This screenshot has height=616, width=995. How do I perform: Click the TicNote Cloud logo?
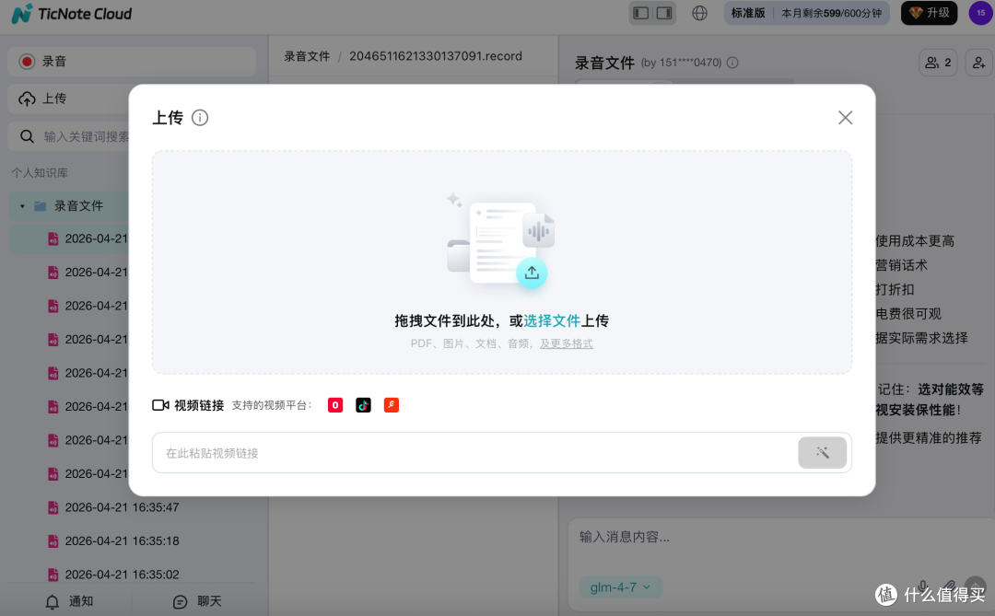coord(72,13)
